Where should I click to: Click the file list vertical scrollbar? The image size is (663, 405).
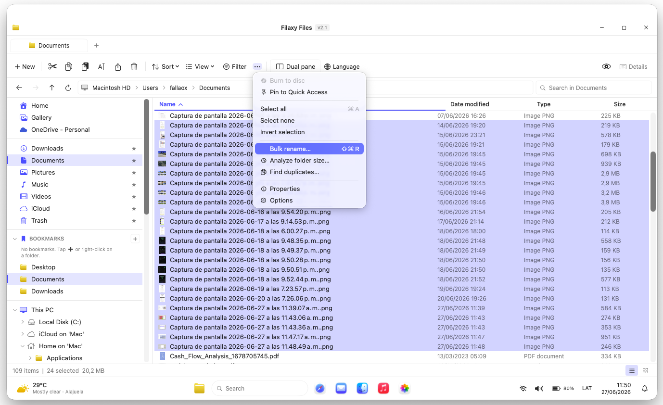pyautogui.click(x=653, y=181)
